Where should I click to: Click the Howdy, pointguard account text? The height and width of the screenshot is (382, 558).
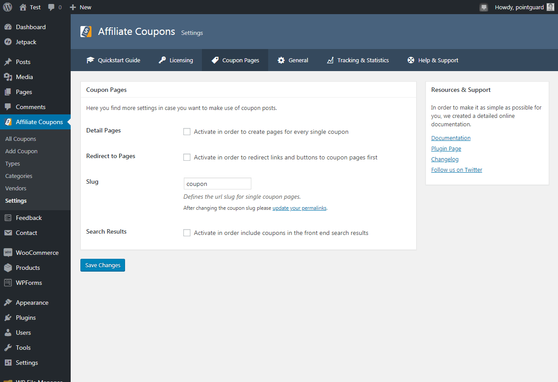[x=519, y=7]
